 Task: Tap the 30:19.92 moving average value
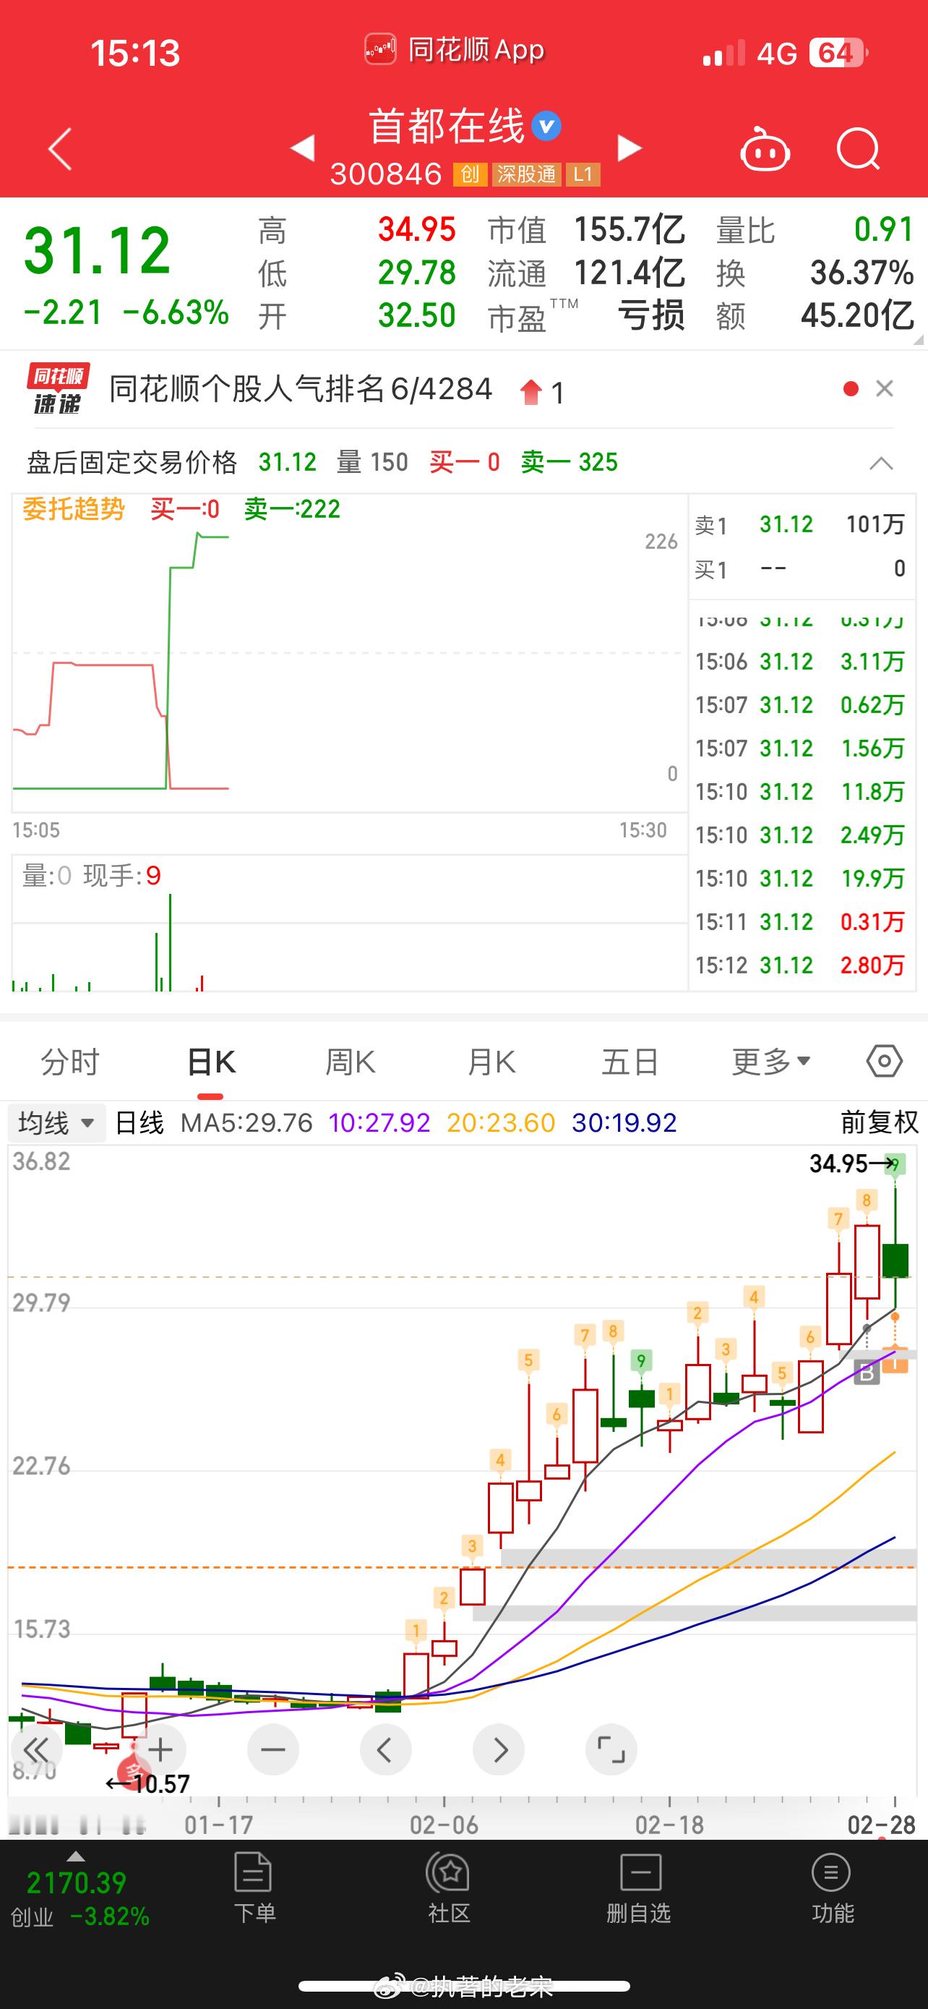624,1122
